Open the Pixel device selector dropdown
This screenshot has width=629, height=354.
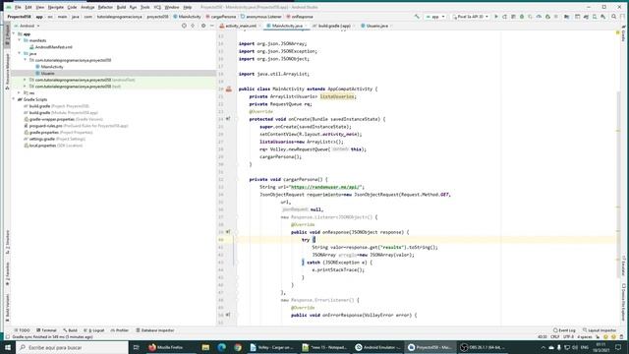[470, 17]
